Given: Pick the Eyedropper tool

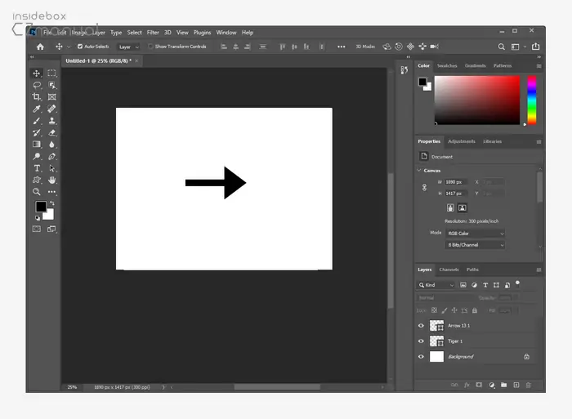Looking at the screenshot, I should (x=37, y=109).
